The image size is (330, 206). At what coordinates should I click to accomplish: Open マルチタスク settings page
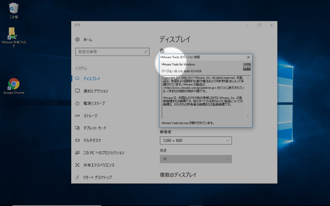click(x=92, y=140)
